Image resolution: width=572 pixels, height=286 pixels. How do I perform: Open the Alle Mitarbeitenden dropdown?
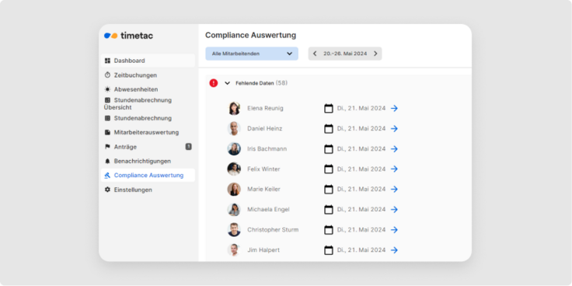coord(252,54)
